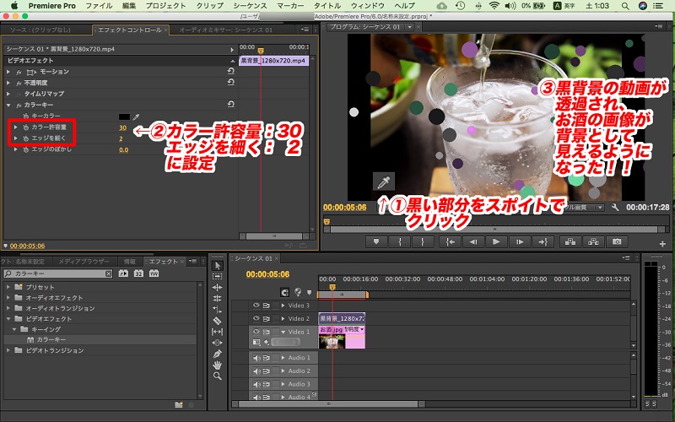Play the sequence in Program monitor
This screenshot has width=675, height=422.
point(496,242)
